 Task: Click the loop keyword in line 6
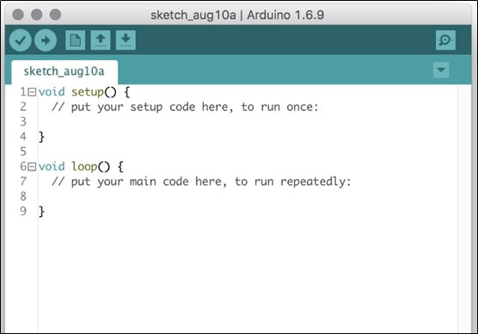[x=84, y=167]
